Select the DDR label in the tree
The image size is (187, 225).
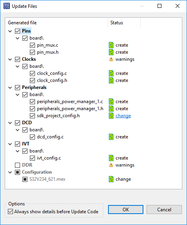[27, 165]
